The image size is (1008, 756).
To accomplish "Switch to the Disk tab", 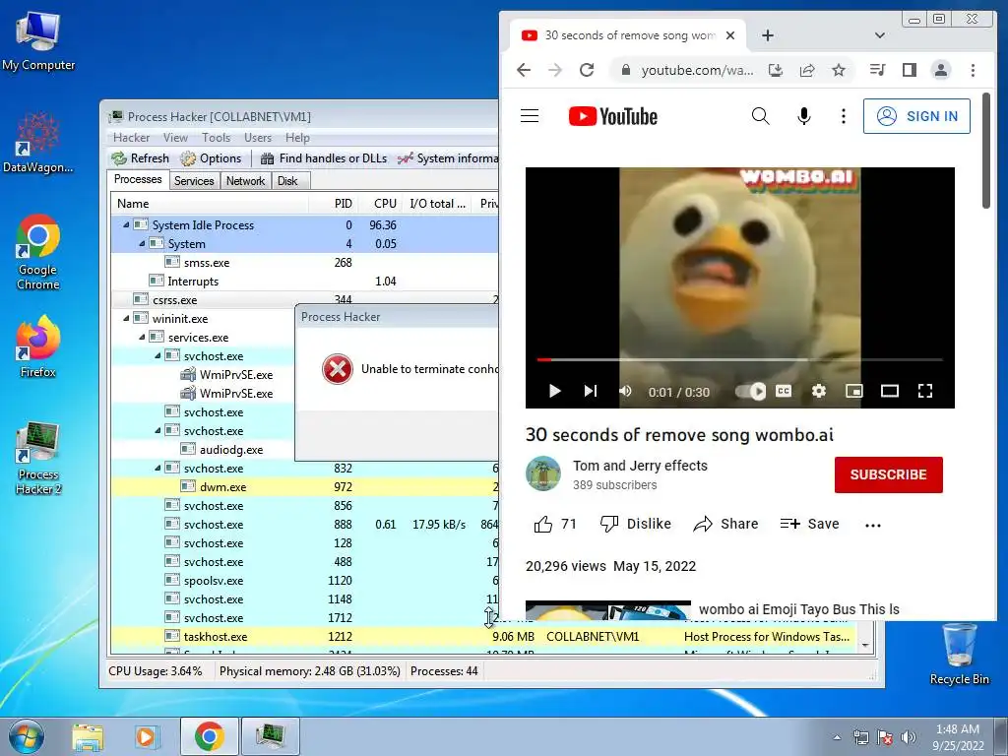I will [287, 181].
